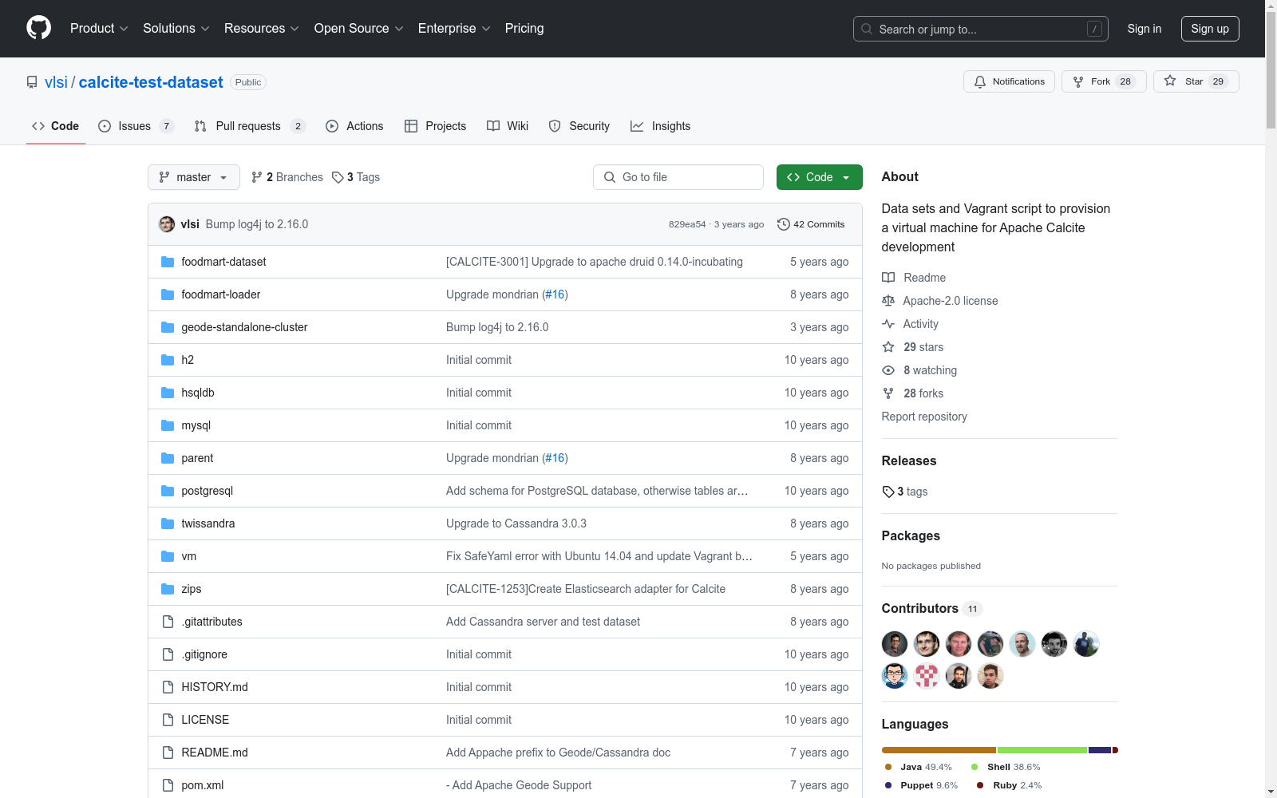Open the Insights tab
The width and height of the screenshot is (1277, 798).
coord(660,126)
